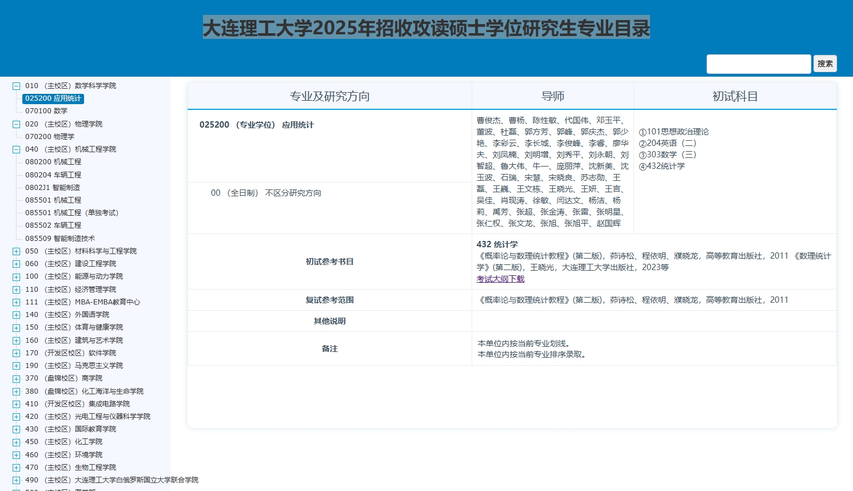
Task: Click the 00（全日制）不区分研究方向 row
Action: 266,193
